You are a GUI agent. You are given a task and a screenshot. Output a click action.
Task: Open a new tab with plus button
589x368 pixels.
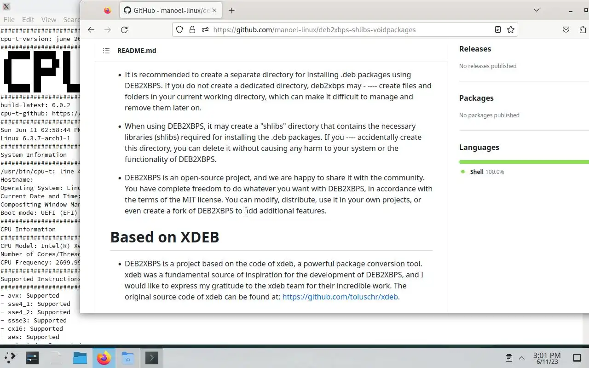231,10
